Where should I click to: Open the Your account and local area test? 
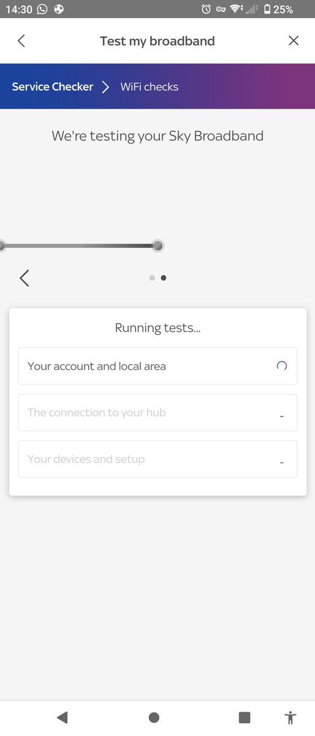[157, 366]
